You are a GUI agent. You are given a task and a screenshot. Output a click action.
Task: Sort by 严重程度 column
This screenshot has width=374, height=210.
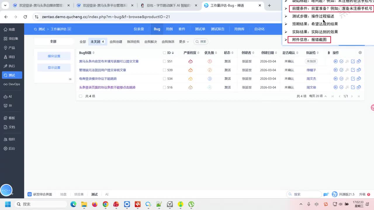point(191,53)
